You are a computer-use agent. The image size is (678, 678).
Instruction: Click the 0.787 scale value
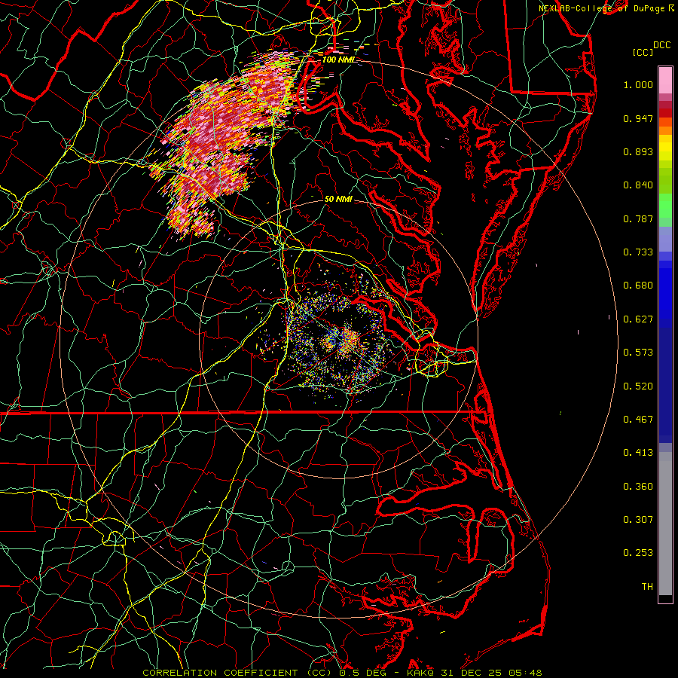coord(638,218)
